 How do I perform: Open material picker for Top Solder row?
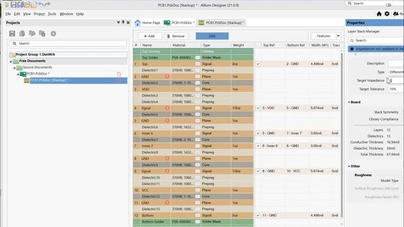(198, 57)
